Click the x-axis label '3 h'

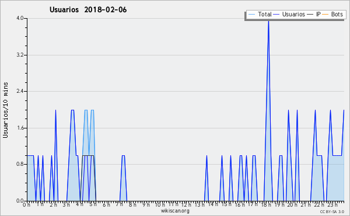(x=66, y=204)
